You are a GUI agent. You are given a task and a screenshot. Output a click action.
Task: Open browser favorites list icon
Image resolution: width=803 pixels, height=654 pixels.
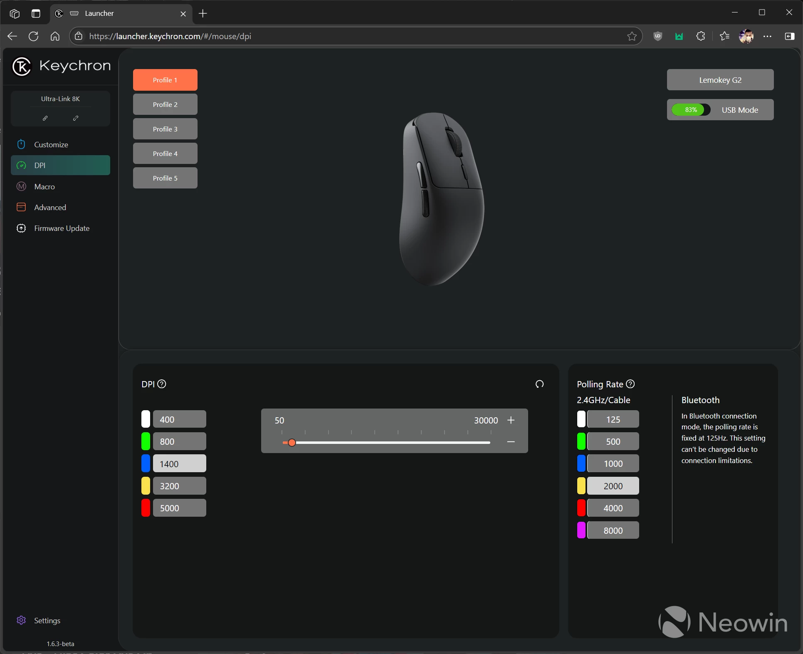tap(724, 36)
